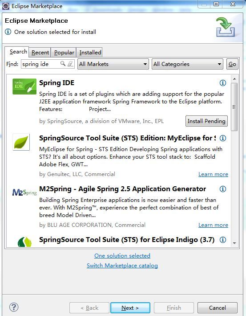Open the All Categories dropdown
246x316 pixels.
click(x=187, y=64)
